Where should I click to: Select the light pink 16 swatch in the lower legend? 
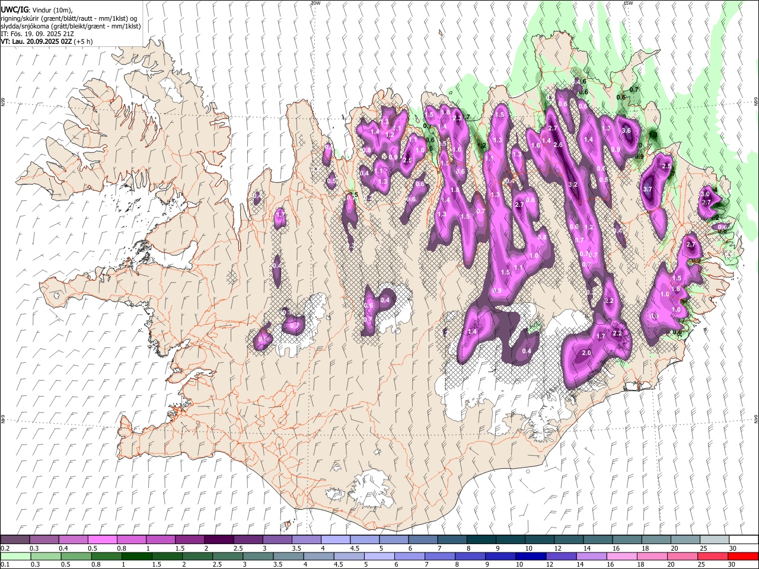click(621, 556)
